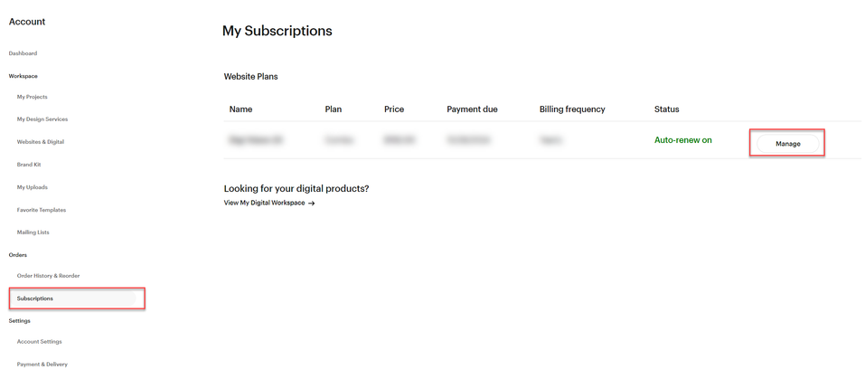Viewport: 865px width, 389px height.
Task: Click the Payment due column header
Action: click(x=472, y=109)
